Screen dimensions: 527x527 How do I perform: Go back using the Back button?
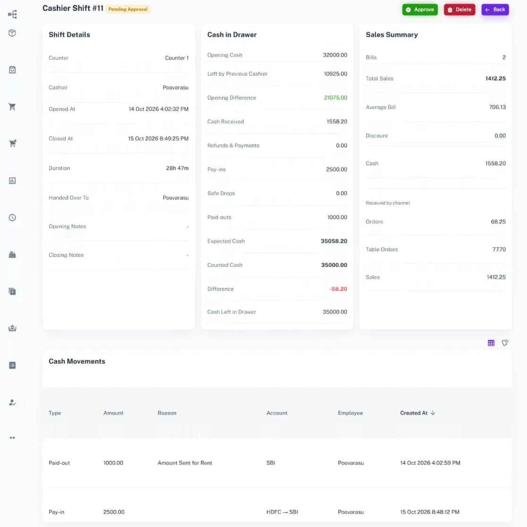[495, 10]
